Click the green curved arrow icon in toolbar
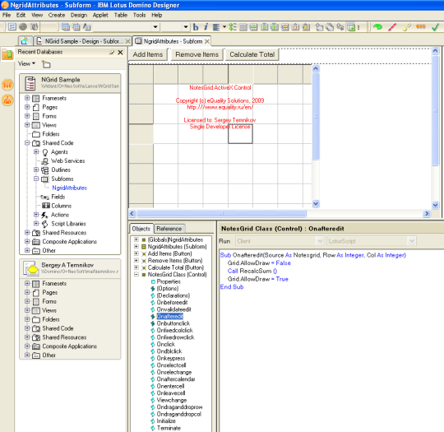 pos(377,27)
